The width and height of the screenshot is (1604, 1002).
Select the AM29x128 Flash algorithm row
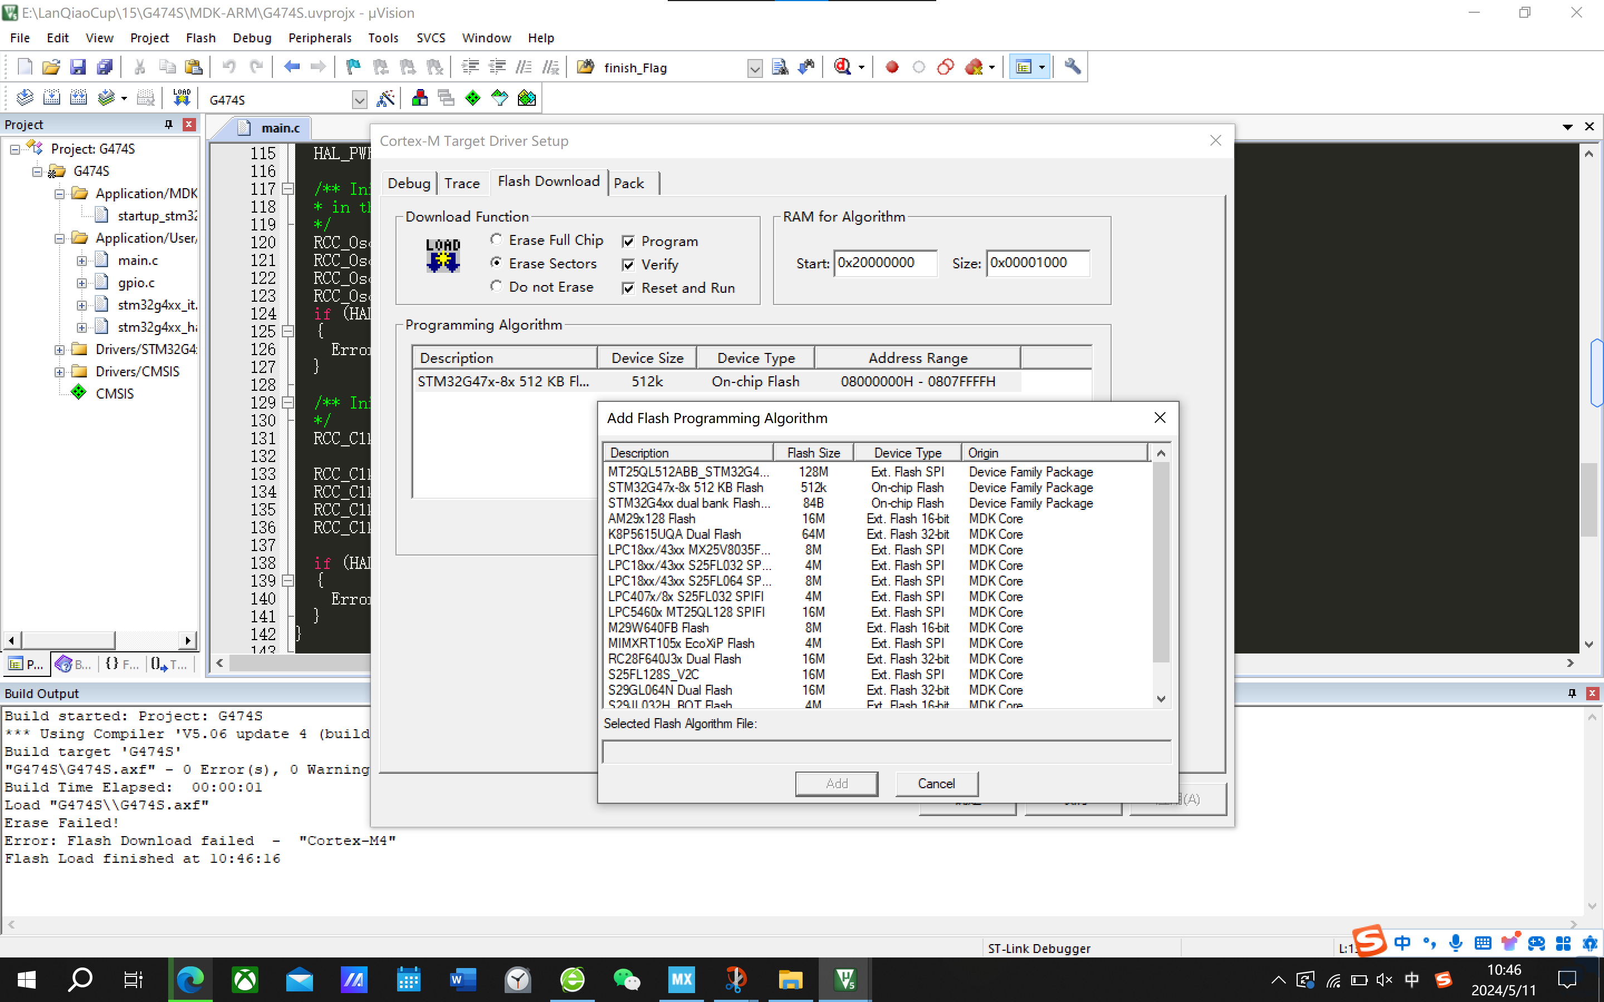click(879, 519)
